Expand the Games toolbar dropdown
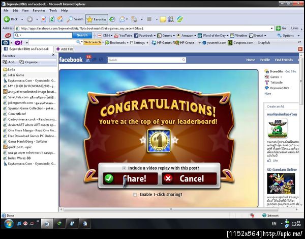Image resolution: width=305 pixels, height=239 pixels. pyautogui.click(x=174, y=36)
